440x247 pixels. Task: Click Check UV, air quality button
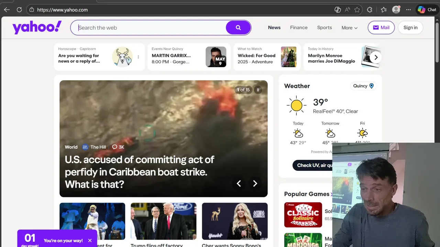(313, 165)
